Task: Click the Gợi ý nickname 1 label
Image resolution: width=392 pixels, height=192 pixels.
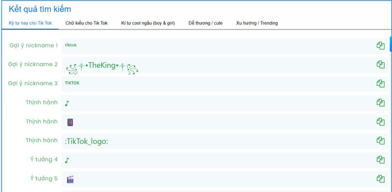Action: (33, 46)
